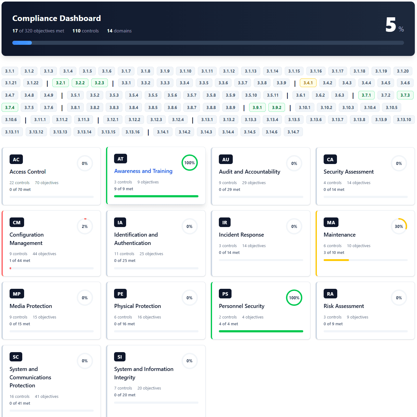Select the PS Personnel Security badge
Viewport: 417px width, 417px height.
click(225, 293)
